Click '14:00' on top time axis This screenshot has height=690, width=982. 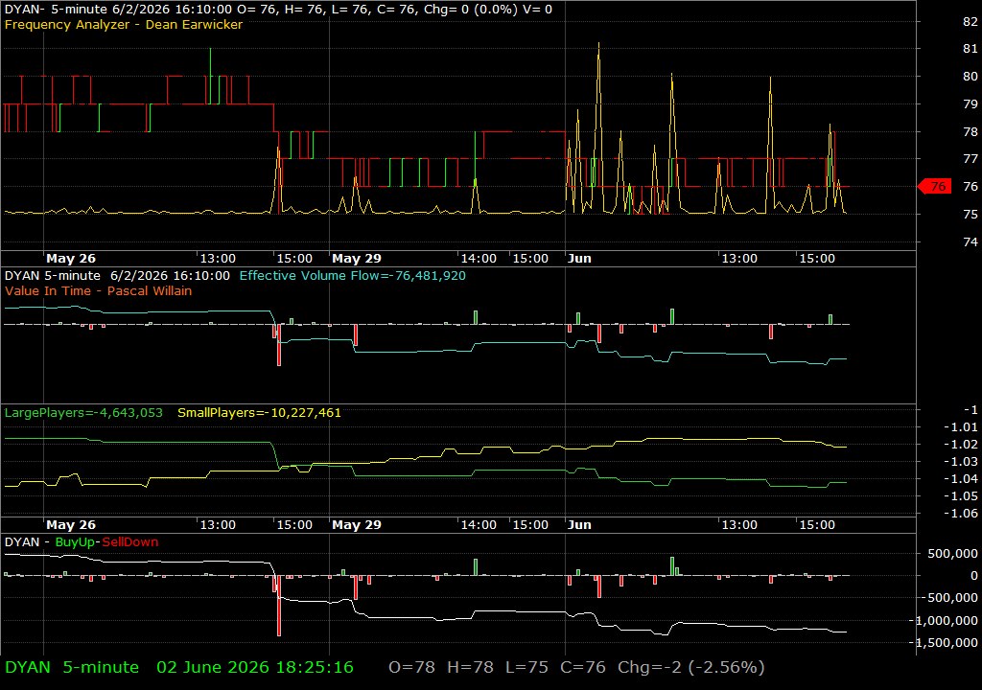tap(479, 258)
